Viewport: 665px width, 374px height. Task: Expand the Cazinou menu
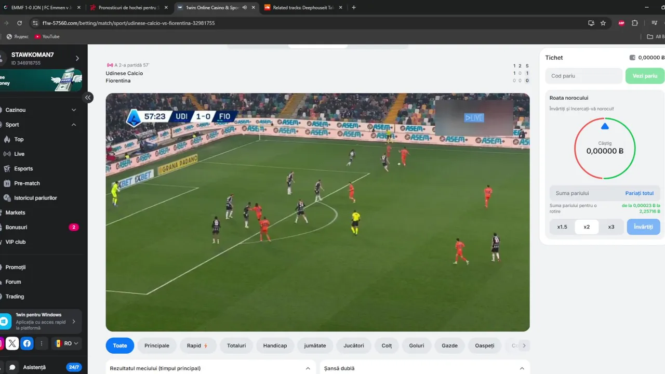[x=74, y=110]
